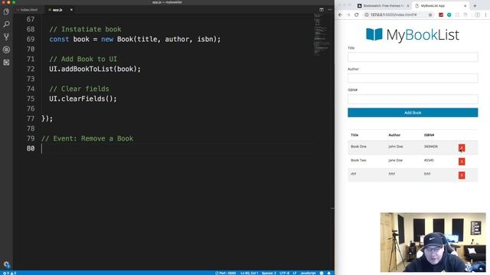490x275 pixels.
Task: Close the Bootswatch browser tab
Action: click(408, 6)
